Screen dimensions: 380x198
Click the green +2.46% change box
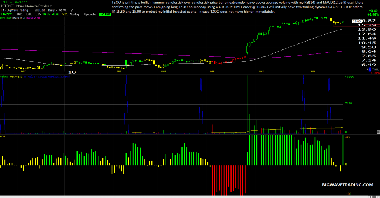pyautogui.click(x=105, y=14)
